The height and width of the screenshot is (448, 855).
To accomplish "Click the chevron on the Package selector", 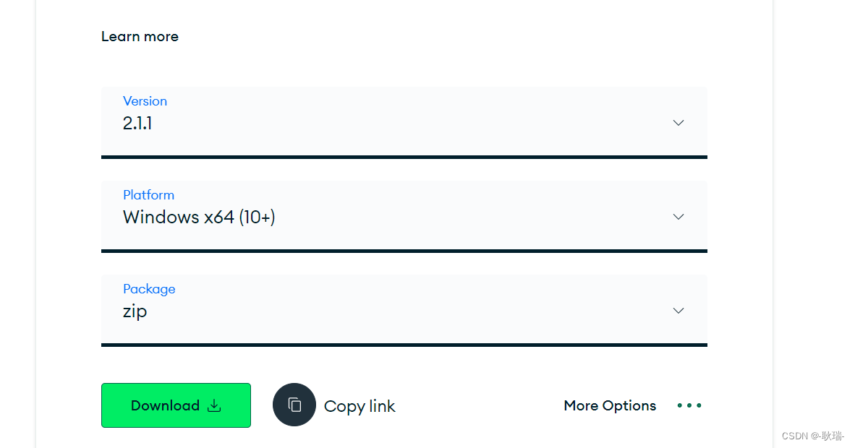I will pyautogui.click(x=679, y=310).
